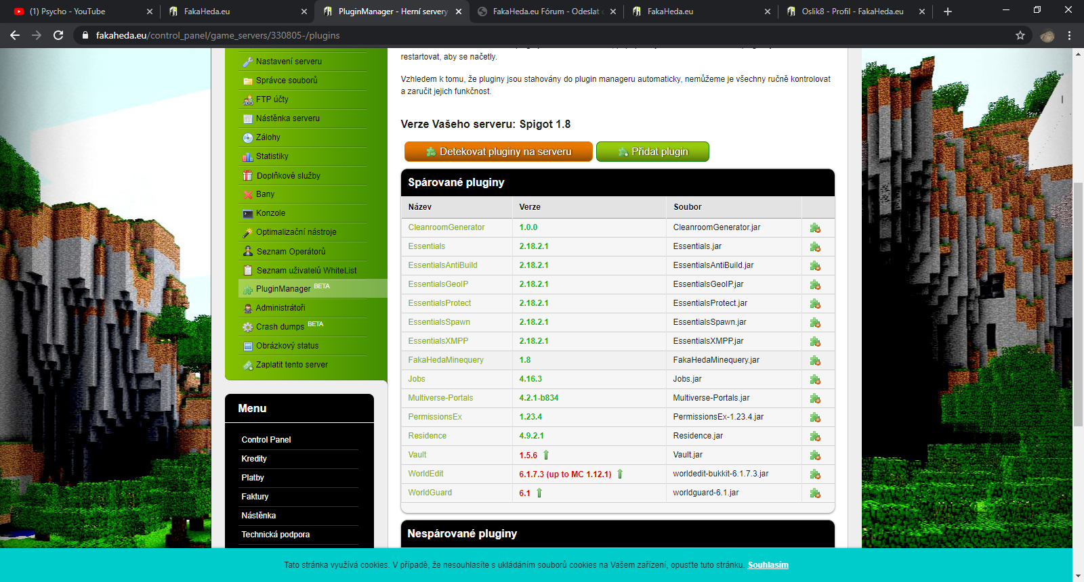Click plugin action icon for Multiverse-Portals row
Image resolution: width=1084 pixels, height=582 pixels.
815,399
